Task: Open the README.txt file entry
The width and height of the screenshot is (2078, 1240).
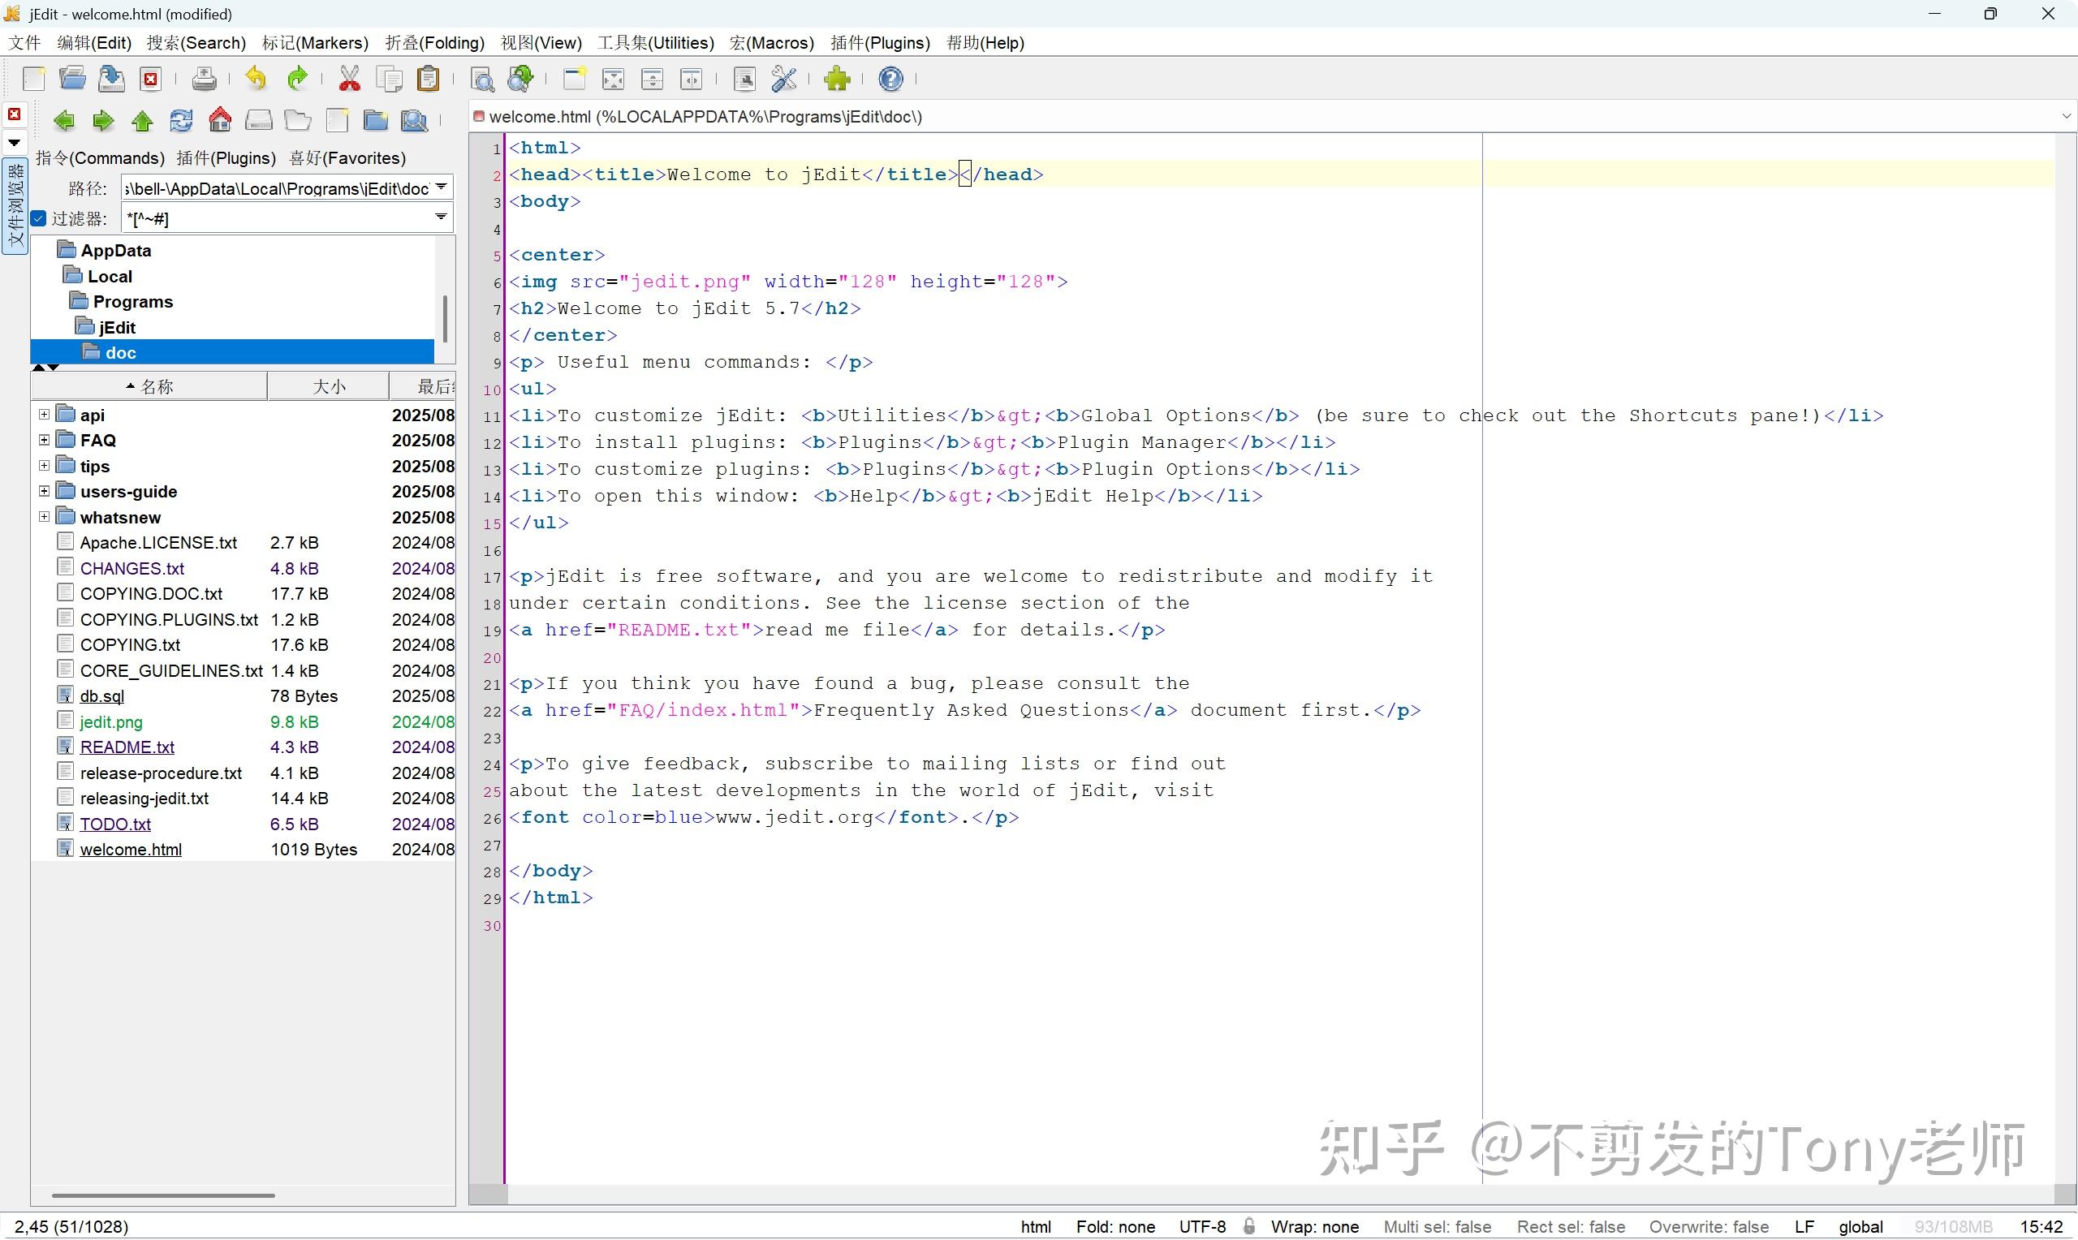Action: 127,746
